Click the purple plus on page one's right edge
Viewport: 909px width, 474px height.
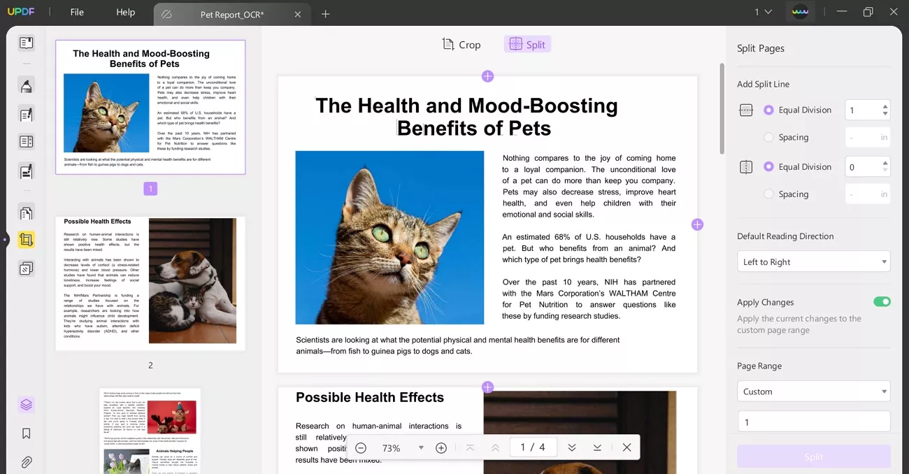click(x=697, y=224)
